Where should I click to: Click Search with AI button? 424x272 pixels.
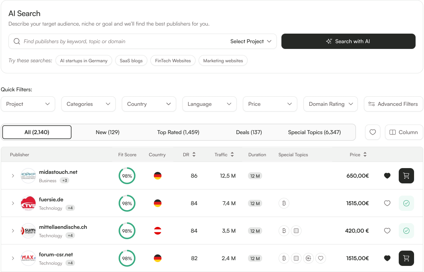tap(348, 41)
